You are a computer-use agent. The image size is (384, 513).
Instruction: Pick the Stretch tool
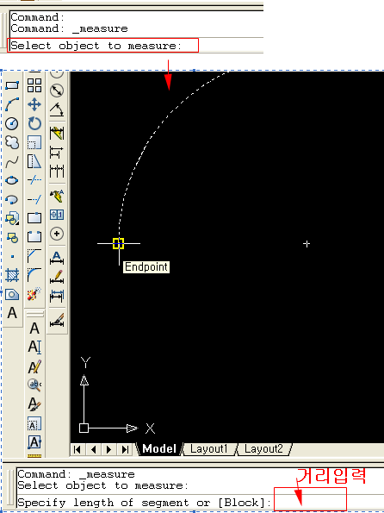click(x=34, y=161)
